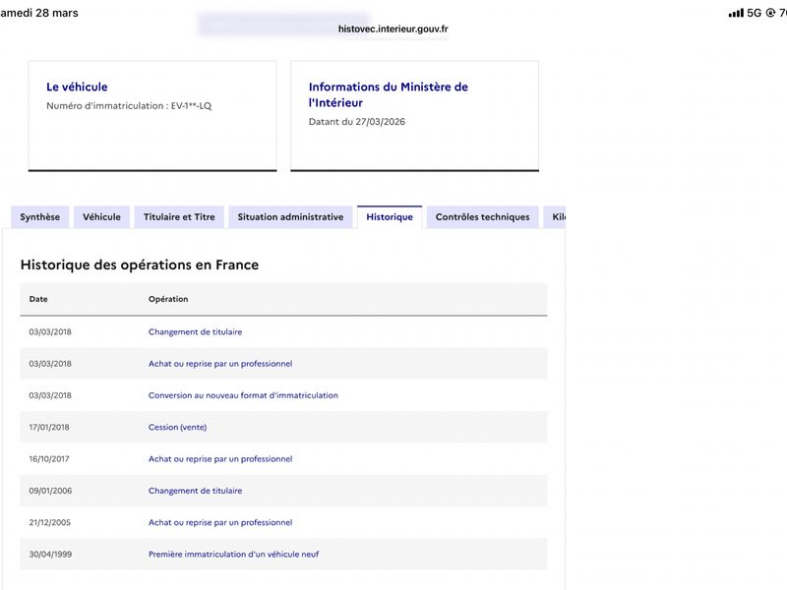This screenshot has width=787, height=590.
Task: Click Première immatriculation d'un véhicule neuf
Action: tap(233, 555)
